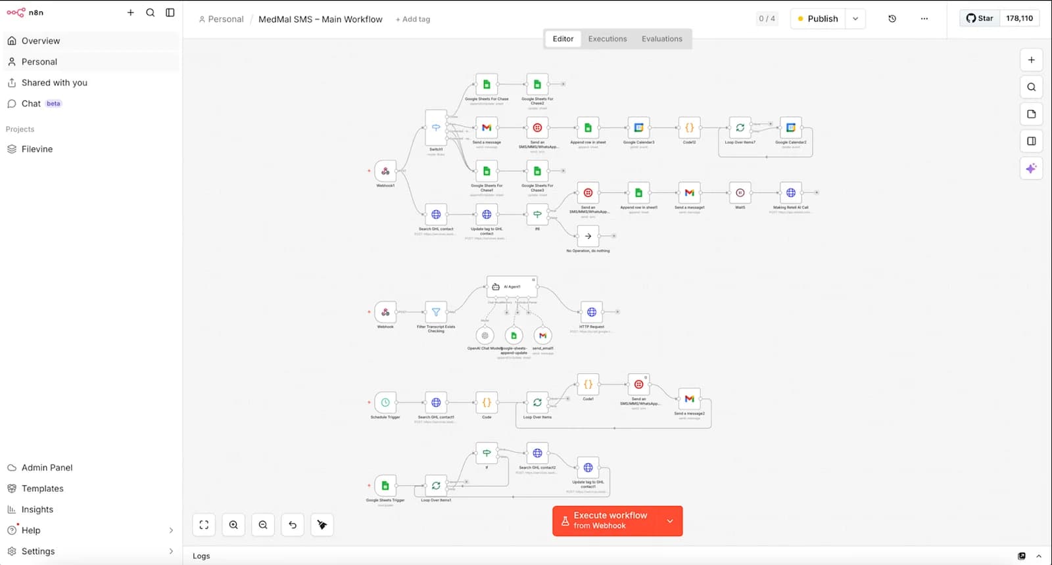Fit the workflow to view
This screenshot has height=565, width=1052.
pyautogui.click(x=204, y=524)
